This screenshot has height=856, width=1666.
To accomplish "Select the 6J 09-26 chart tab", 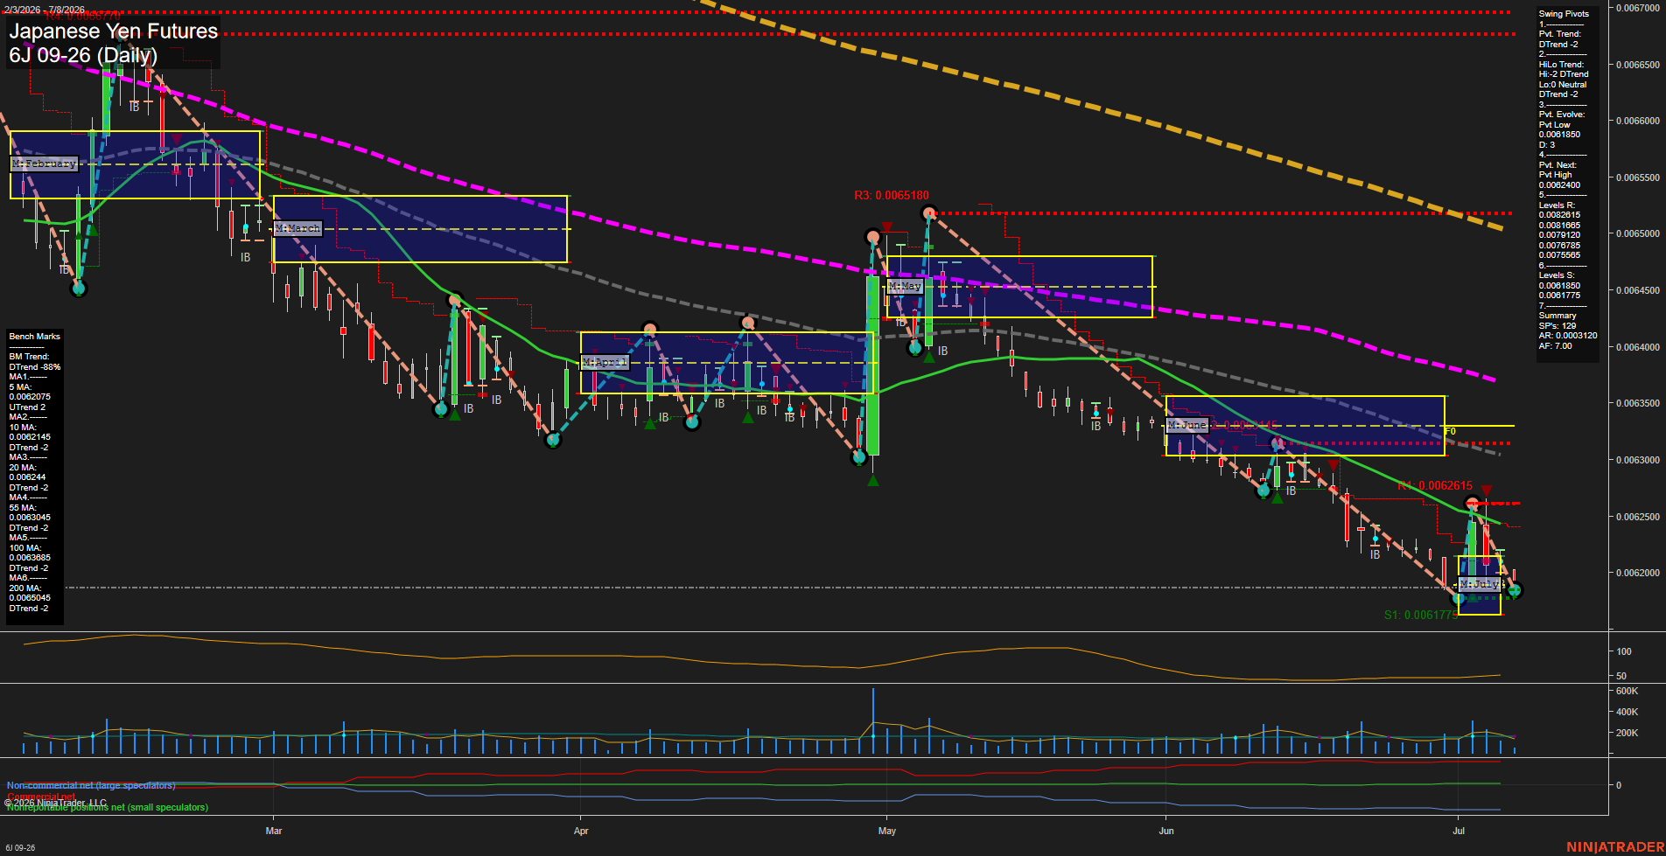I will point(20,848).
